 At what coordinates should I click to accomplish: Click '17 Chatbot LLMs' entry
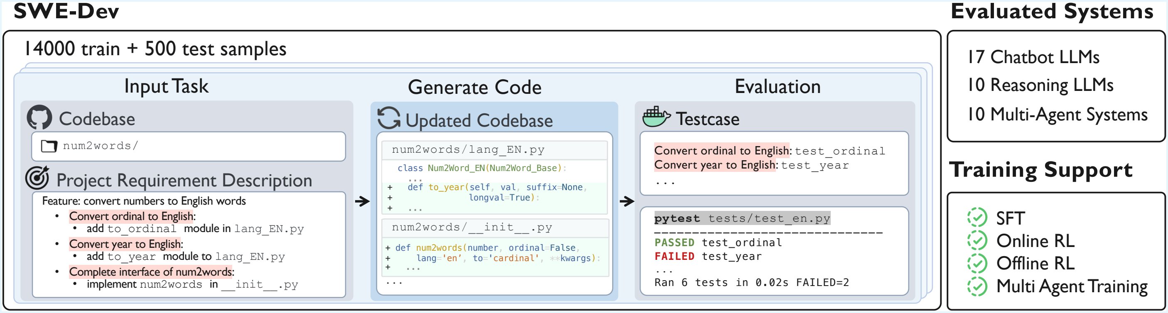point(1033,57)
